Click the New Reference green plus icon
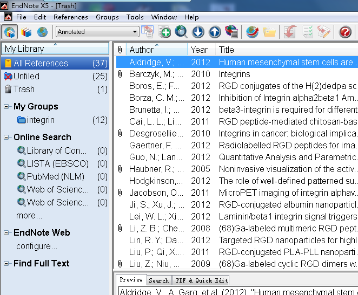 point(164,32)
